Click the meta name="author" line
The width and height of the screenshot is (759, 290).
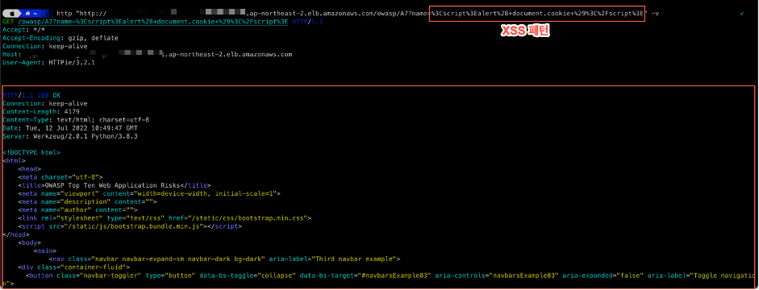click(77, 209)
